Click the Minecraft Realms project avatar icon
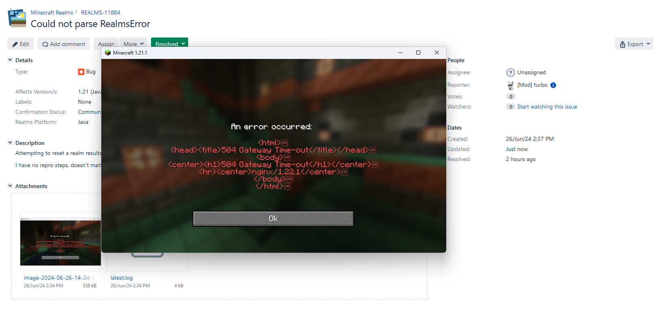This screenshot has width=661, height=310. (x=17, y=18)
